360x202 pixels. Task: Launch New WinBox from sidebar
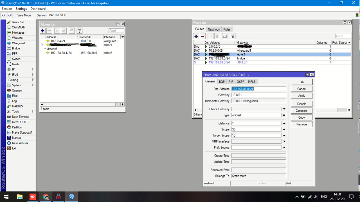[x=20, y=143]
